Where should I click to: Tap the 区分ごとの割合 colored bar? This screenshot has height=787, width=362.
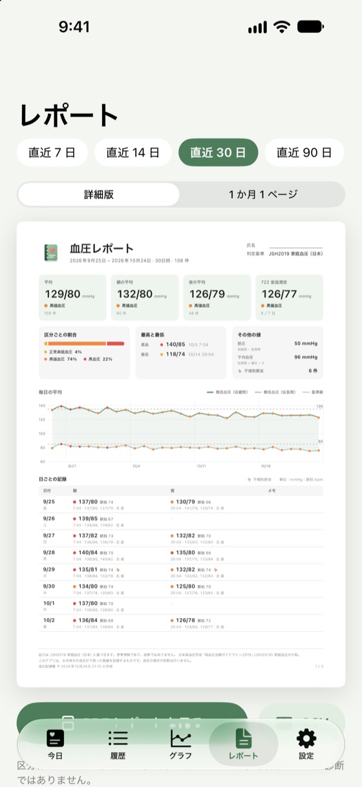[x=84, y=344]
